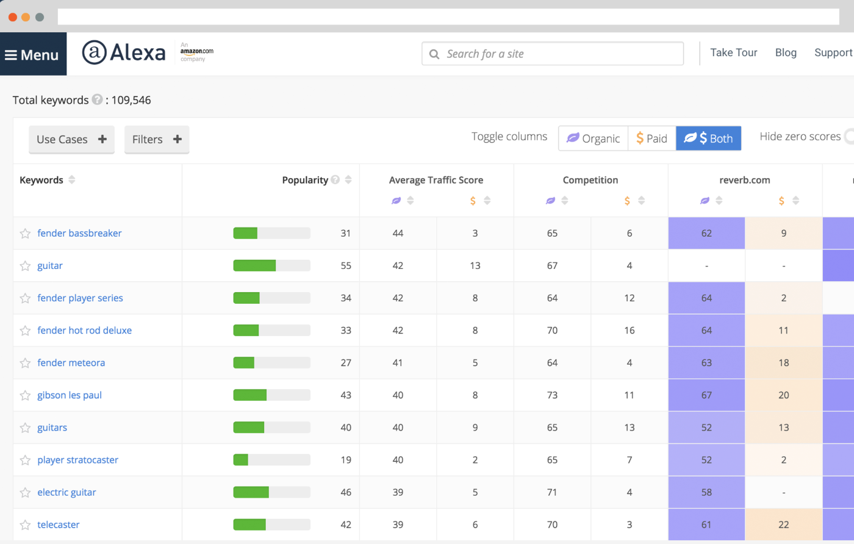Click the Popularity help question icon

tap(335, 180)
